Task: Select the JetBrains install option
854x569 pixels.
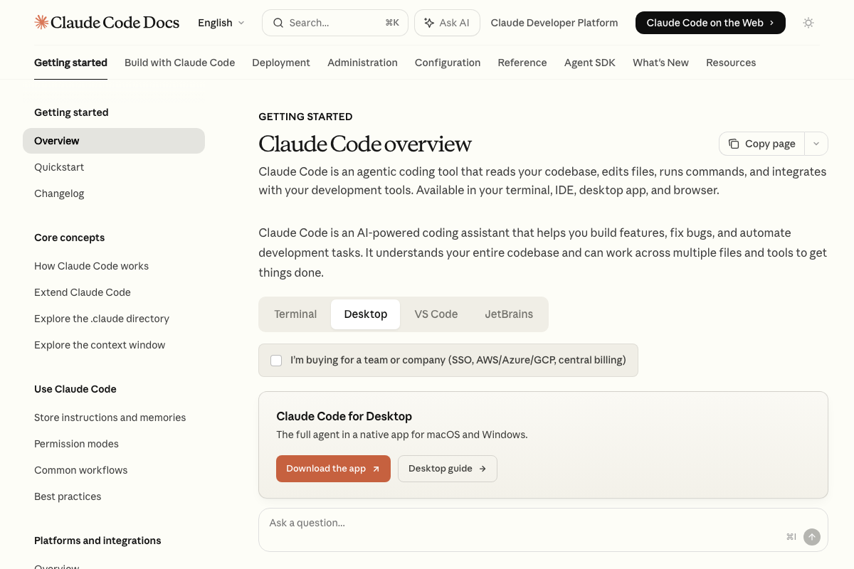Action: tap(509, 314)
